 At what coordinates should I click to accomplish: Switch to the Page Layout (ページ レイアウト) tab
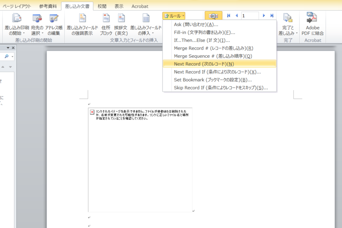(x=17, y=6)
